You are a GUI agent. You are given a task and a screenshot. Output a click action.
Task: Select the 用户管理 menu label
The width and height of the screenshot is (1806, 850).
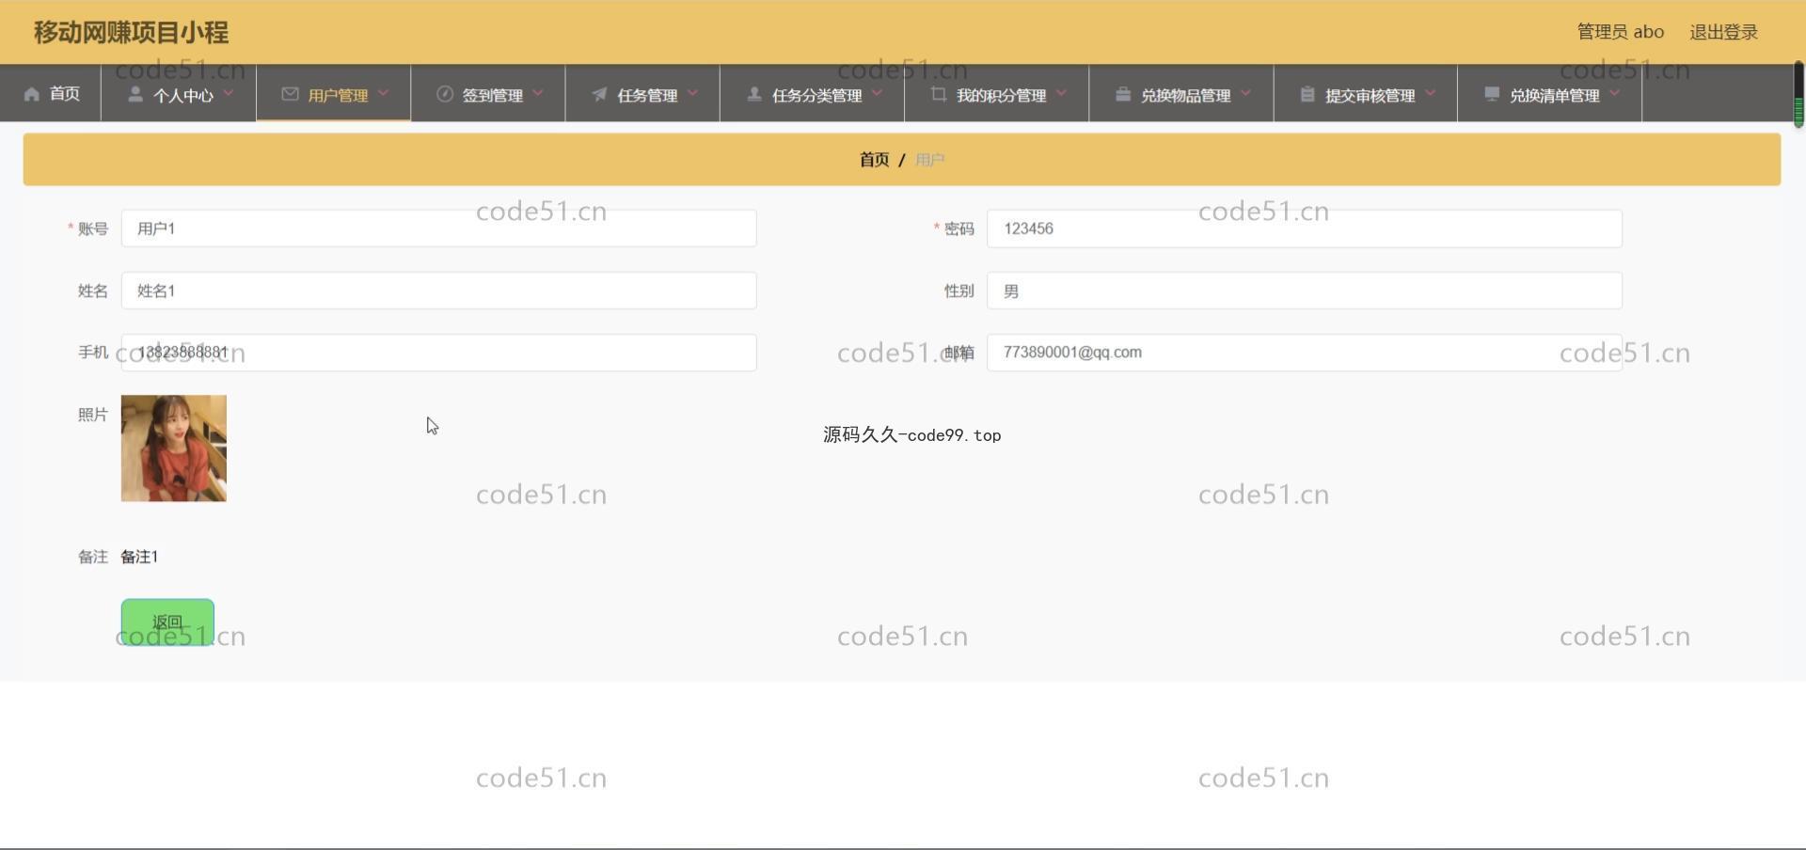338,96
